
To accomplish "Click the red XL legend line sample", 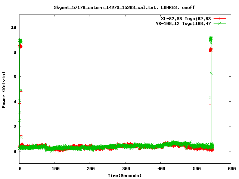I will (x=220, y=19).
